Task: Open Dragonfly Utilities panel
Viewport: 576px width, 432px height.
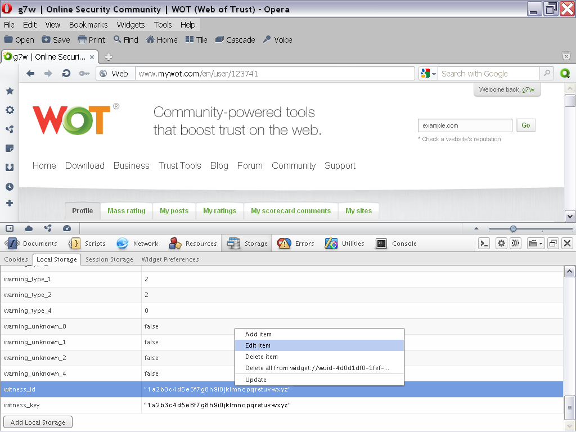Action: (x=344, y=244)
